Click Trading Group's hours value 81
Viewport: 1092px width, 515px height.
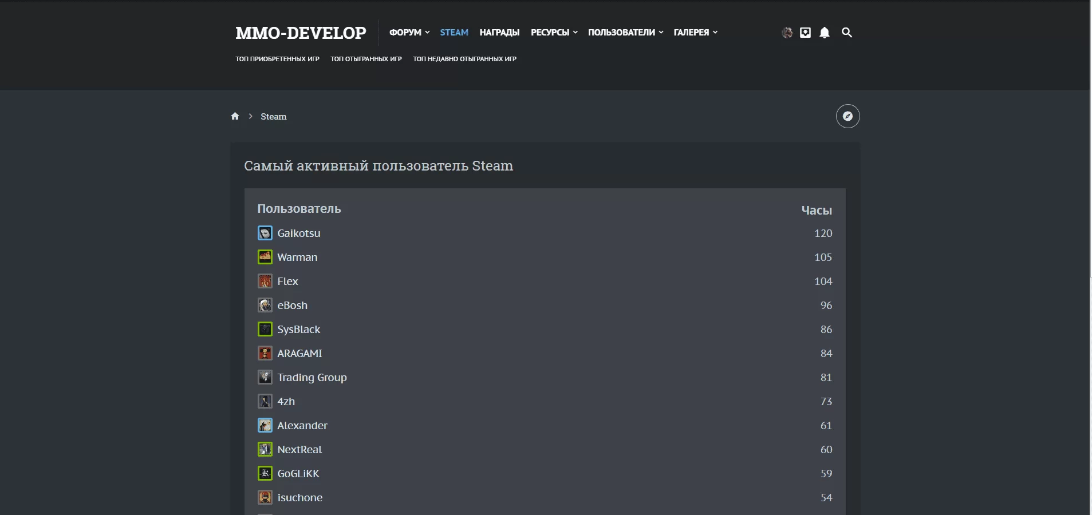coord(826,377)
